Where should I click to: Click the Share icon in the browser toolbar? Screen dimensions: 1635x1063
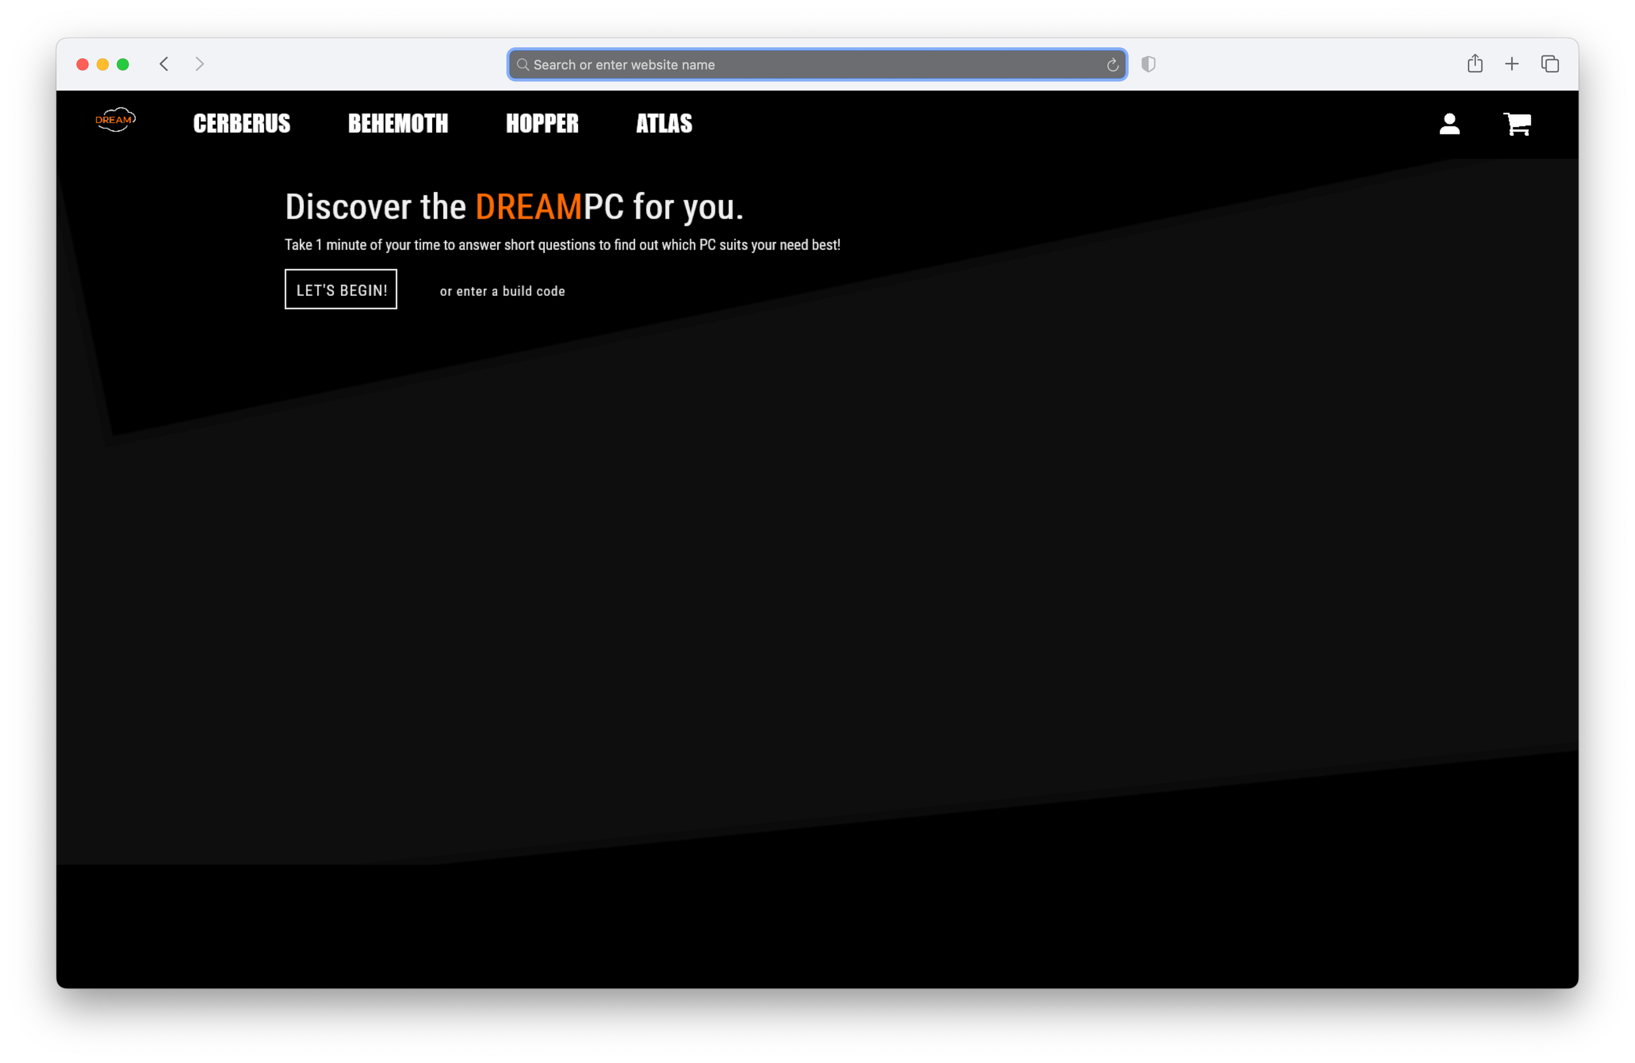(x=1474, y=64)
